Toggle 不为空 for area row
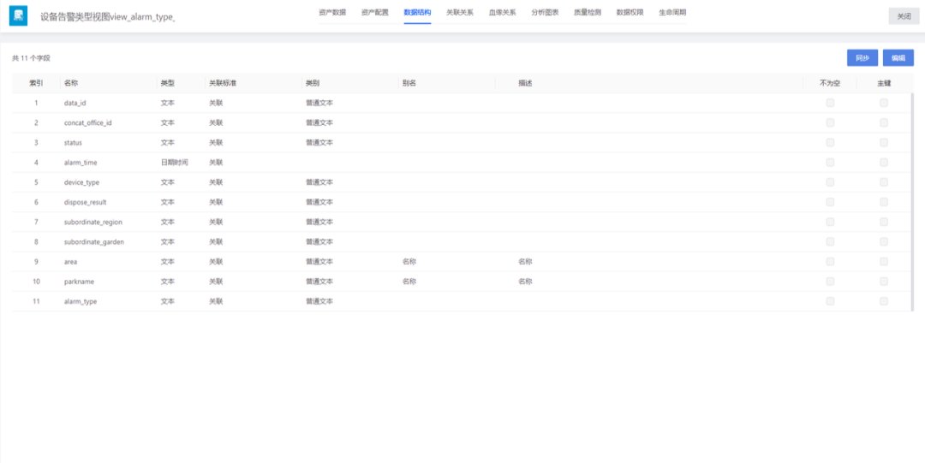Image resolution: width=925 pixels, height=463 pixels. coord(830,261)
